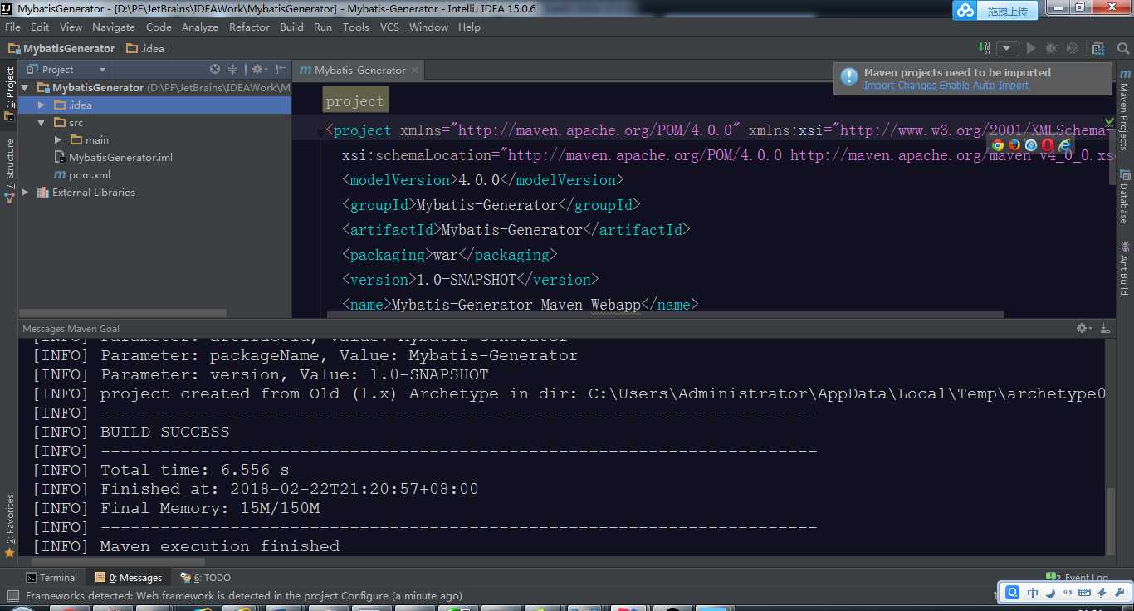Click the notification info bubble icon
This screenshot has height=611, width=1134.
tap(848, 76)
